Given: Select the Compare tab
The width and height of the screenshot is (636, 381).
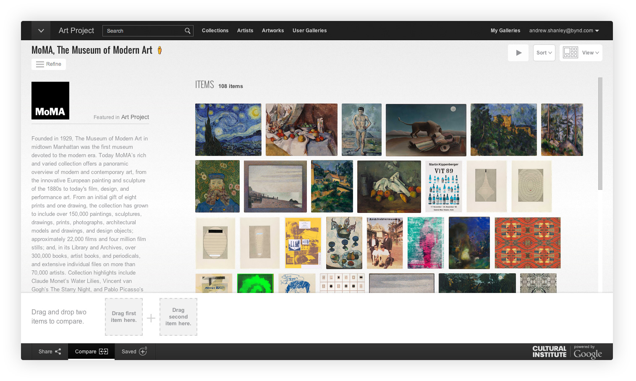Looking at the screenshot, I should [92, 352].
